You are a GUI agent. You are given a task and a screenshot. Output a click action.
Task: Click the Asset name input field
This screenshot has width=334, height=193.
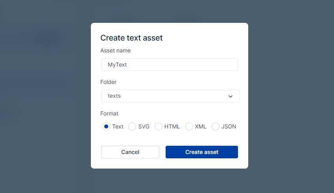point(169,65)
